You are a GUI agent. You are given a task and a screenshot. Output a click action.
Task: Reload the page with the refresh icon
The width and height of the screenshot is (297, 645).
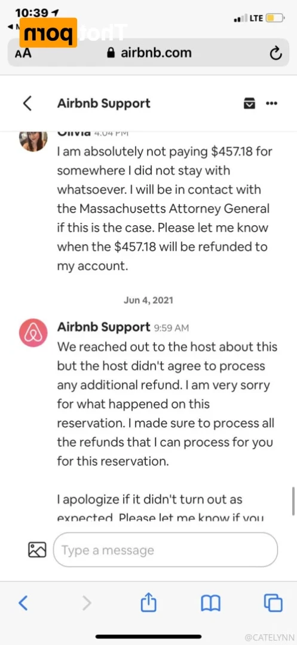(x=275, y=53)
